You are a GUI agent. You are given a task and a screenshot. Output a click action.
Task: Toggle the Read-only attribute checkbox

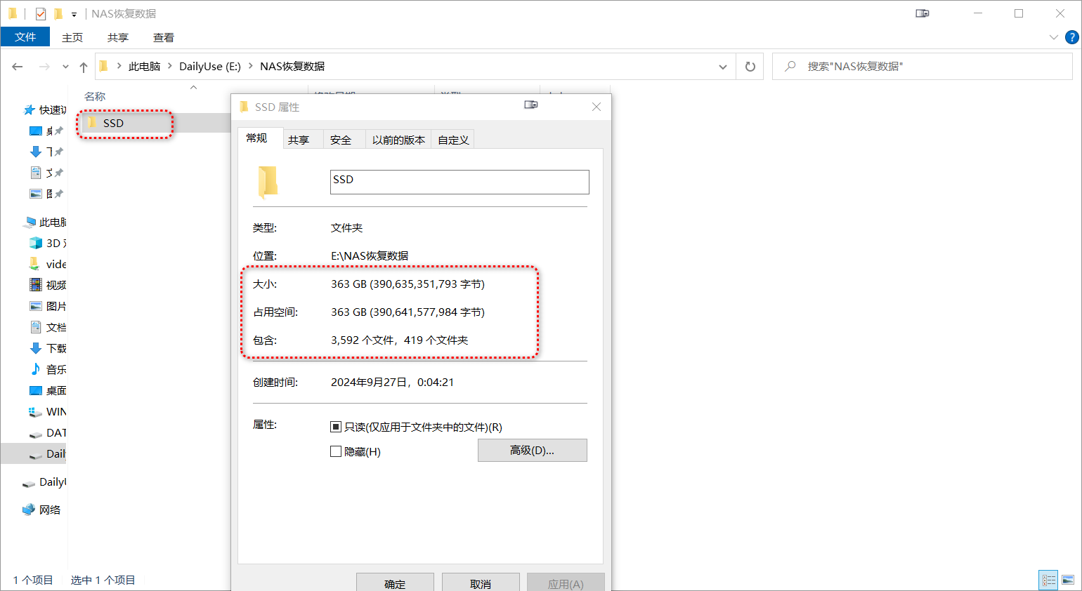tap(336, 427)
